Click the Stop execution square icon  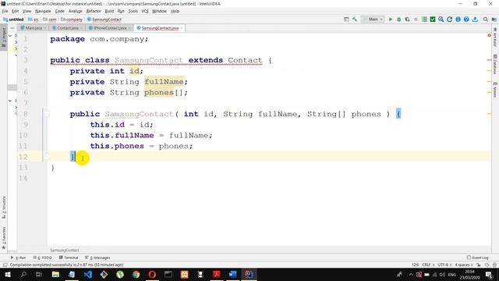tap(416, 20)
